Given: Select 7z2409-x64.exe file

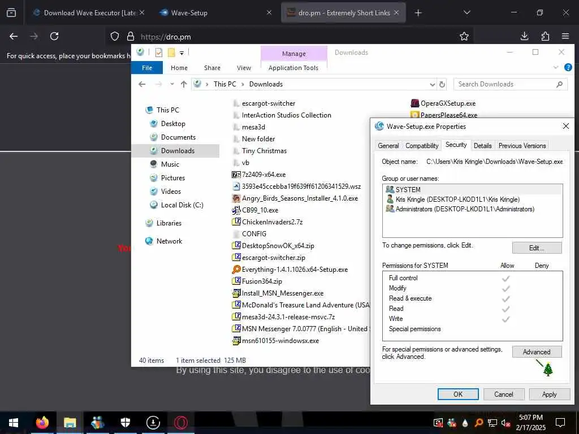Looking at the screenshot, I should tap(259, 175).
